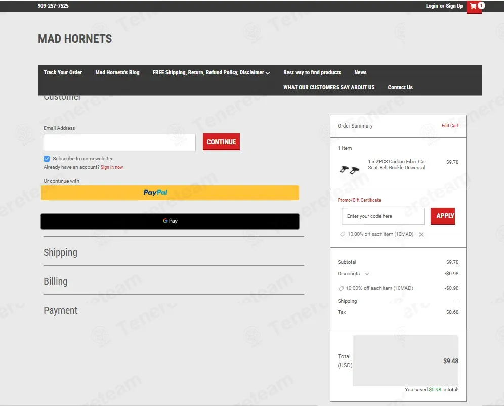Viewport: 504px width, 406px height.
Task: Pay using the G Pay button
Action: point(170,221)
